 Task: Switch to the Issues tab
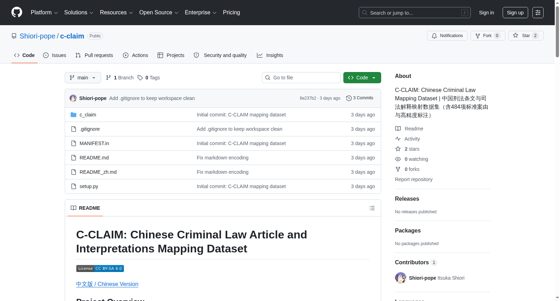pos(55,55)
